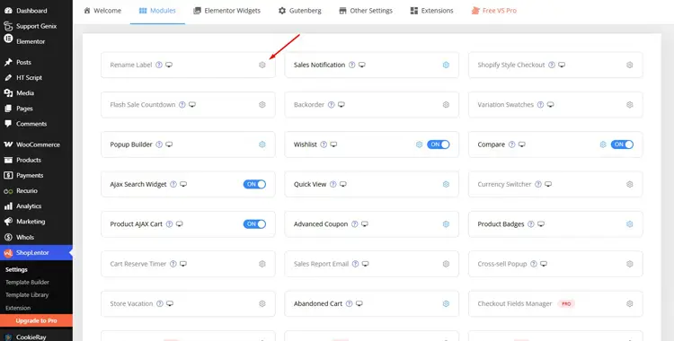Open Shopify Style Checkout settings gear

coord(630,65)
